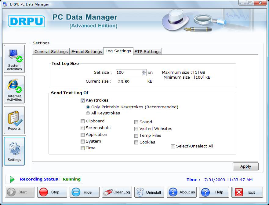This screenshot has width=269, height=205.
Task: Uncheck the Keystrokes checkbox
Action: coord(82,100)
